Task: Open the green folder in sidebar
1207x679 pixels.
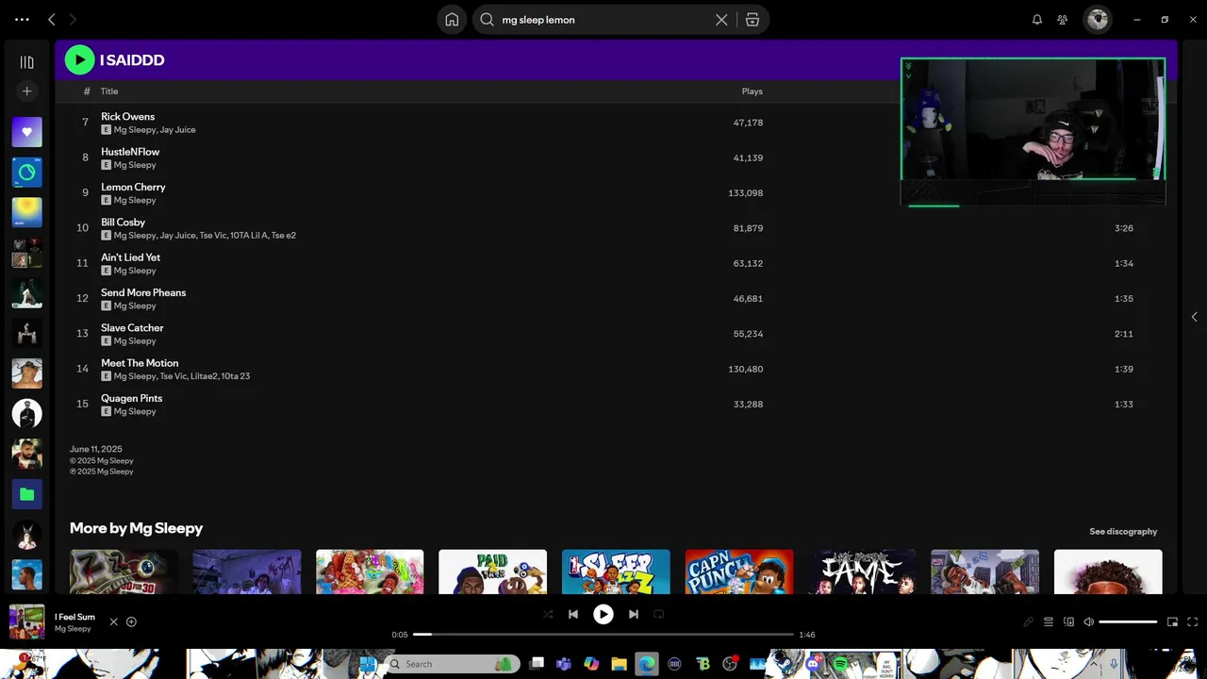Action: point(26,494)
